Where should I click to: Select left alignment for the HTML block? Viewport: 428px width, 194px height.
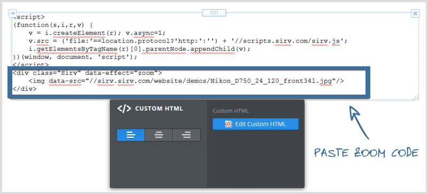point(131,135)
